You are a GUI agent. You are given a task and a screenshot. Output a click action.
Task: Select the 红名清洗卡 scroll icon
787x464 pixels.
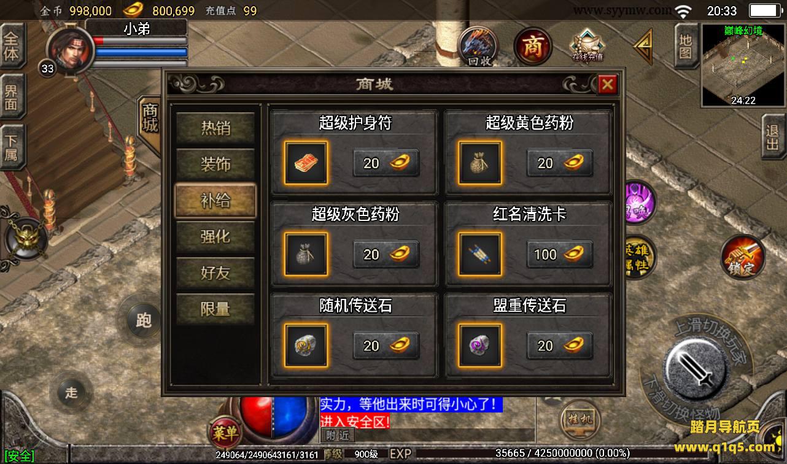[x=479, y=254]
